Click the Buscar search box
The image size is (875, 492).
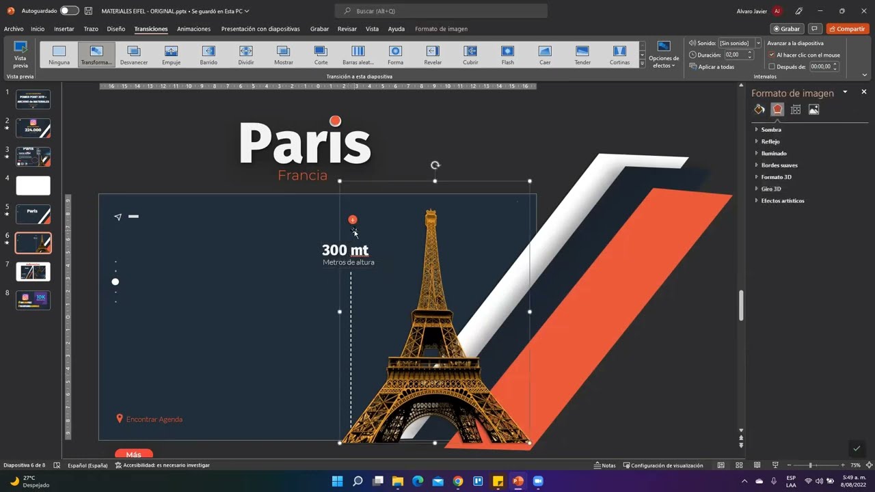click(x=441, y=11)
